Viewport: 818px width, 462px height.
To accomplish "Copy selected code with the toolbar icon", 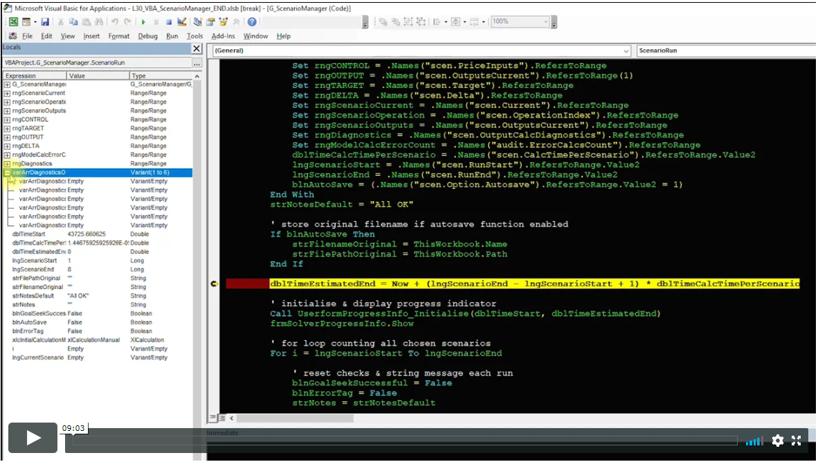I will 73,21.
